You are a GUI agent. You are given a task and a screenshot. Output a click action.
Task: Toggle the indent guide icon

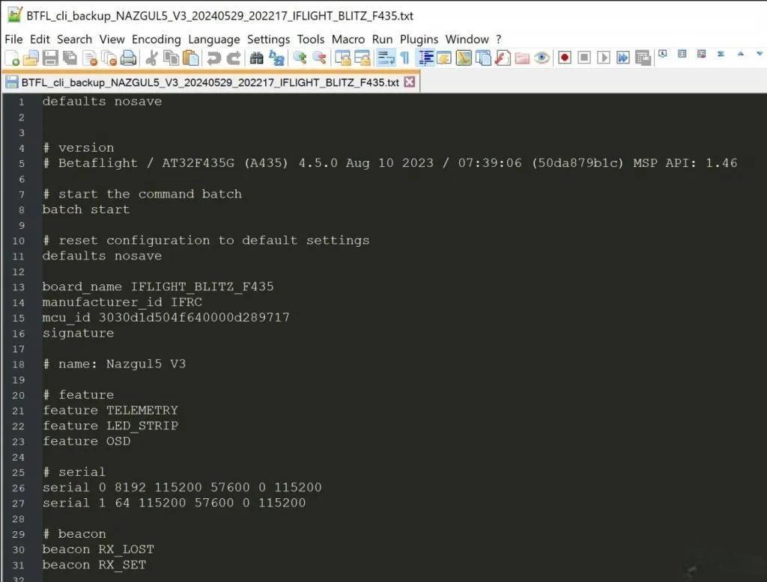point(425,58)
